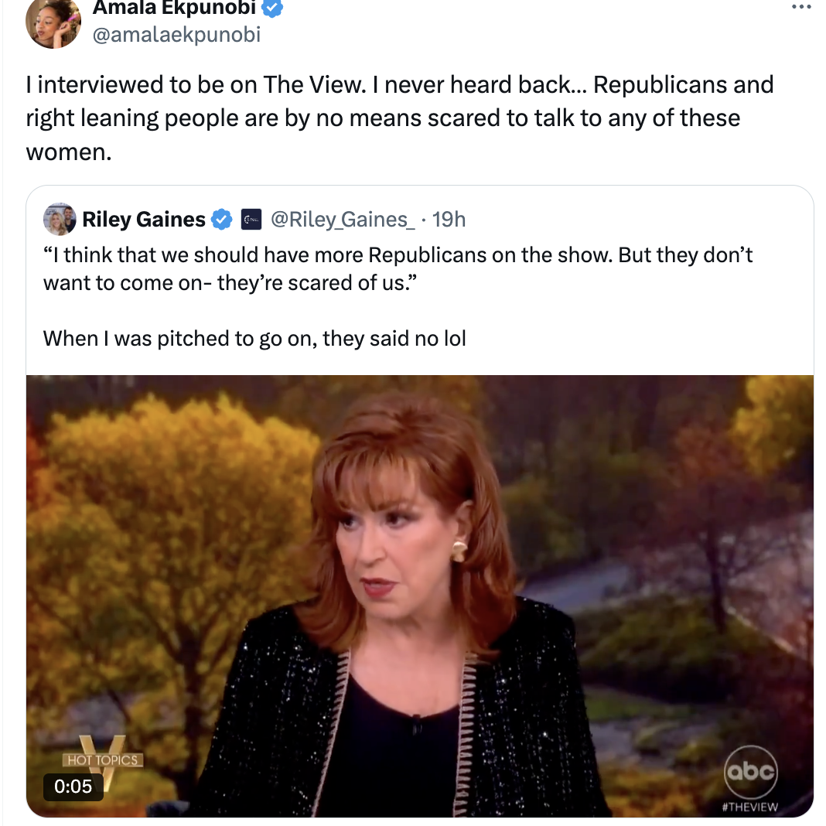
Task: Click Riley Gaines' small profile avatar
Action: point(60,219)
